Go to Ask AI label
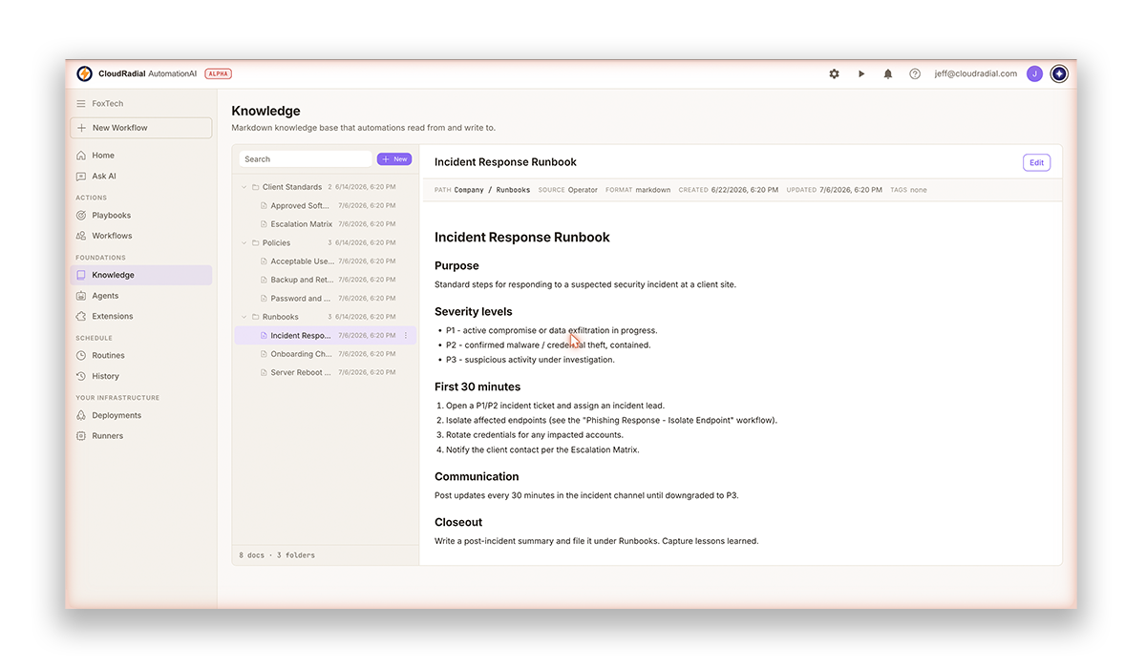Viewport: 1146px width, 668px height. [x=104, y=177]
